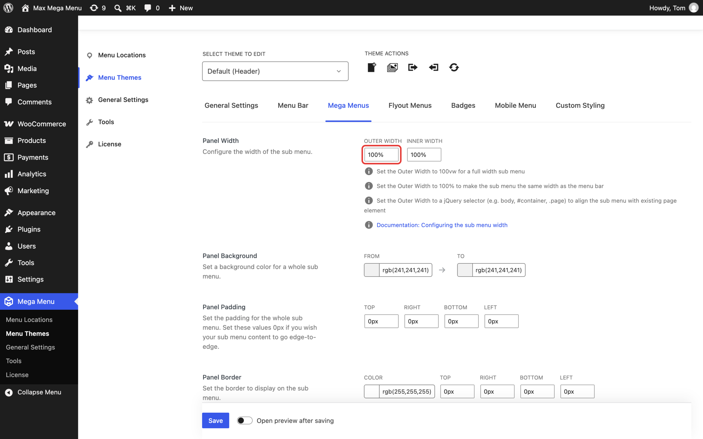Click the WordPress logo icon
Screen dimensions: 703x439
(x=9, y=8)
